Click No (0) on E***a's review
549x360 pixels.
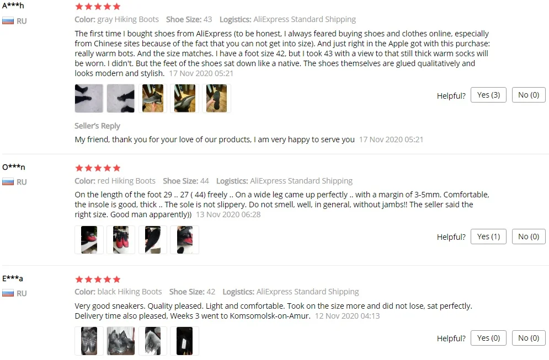pyautogui.click(x=529, y=338)
